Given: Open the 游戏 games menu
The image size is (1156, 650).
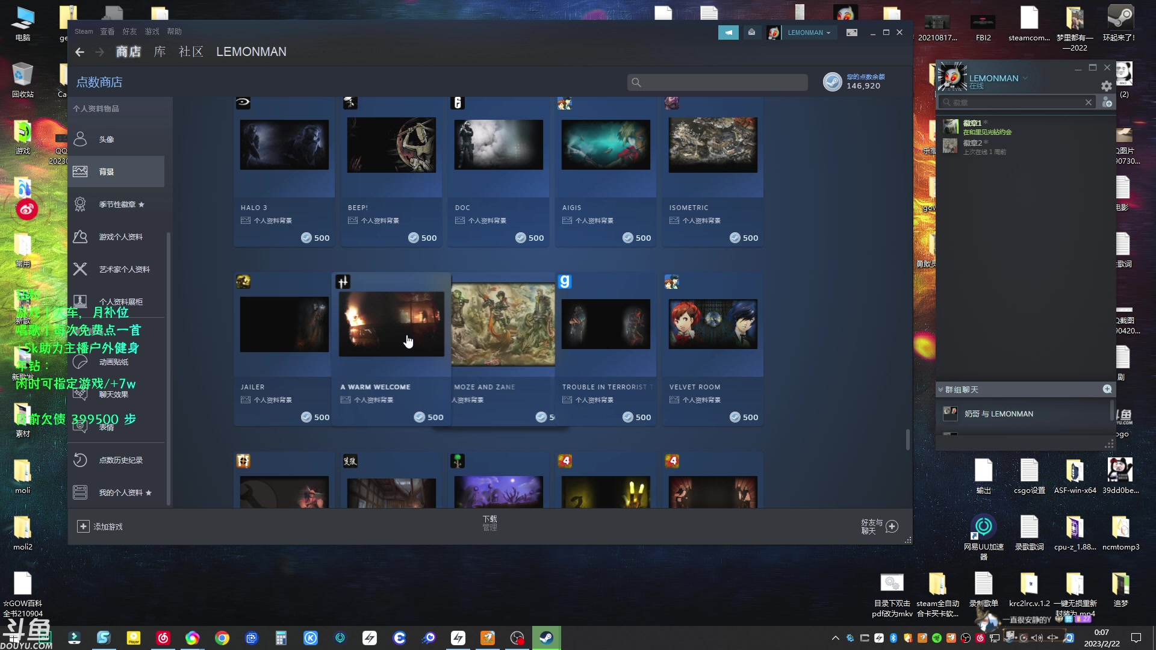Looking at the screenshot, I should (x=152, y=31).
